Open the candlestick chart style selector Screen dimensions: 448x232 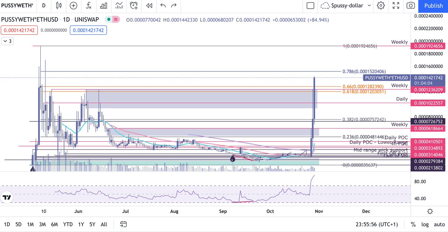coord(59,6)
